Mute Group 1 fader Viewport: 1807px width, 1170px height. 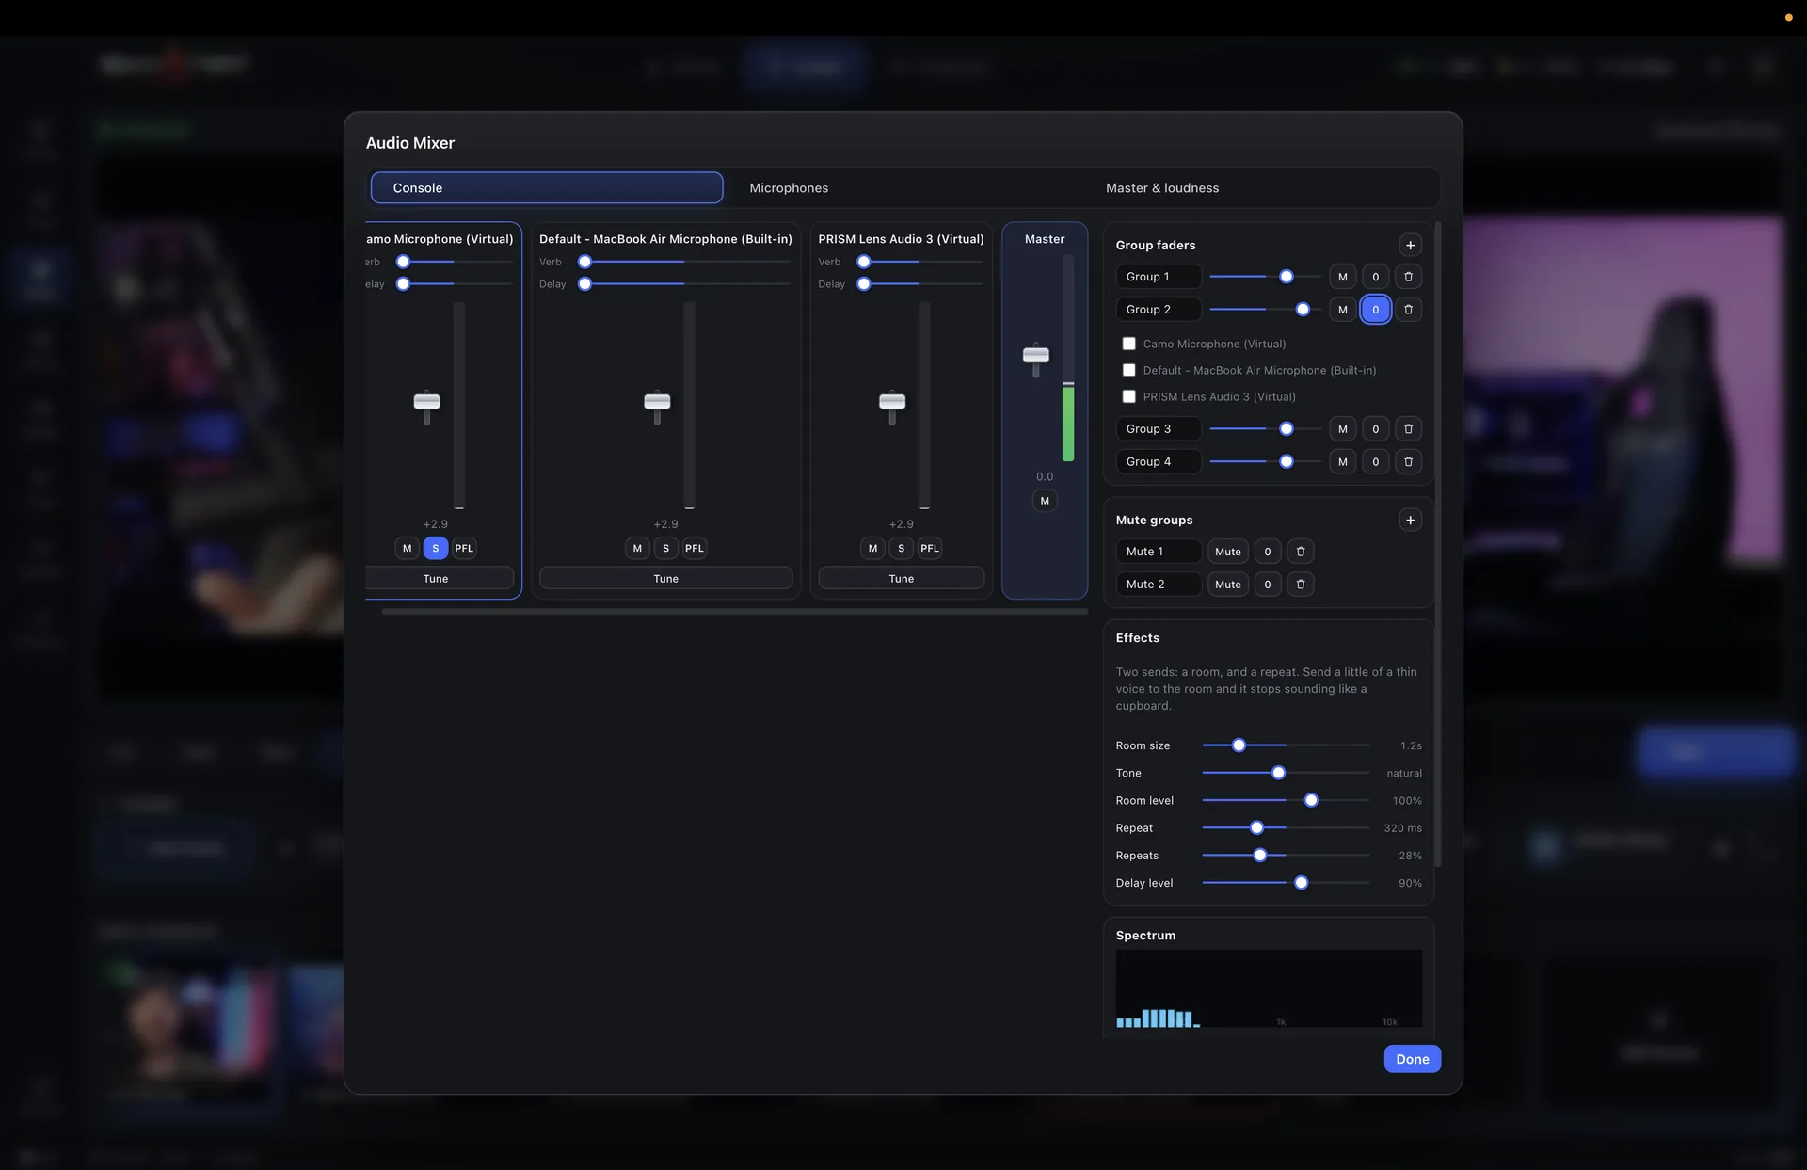(1342, 277)
